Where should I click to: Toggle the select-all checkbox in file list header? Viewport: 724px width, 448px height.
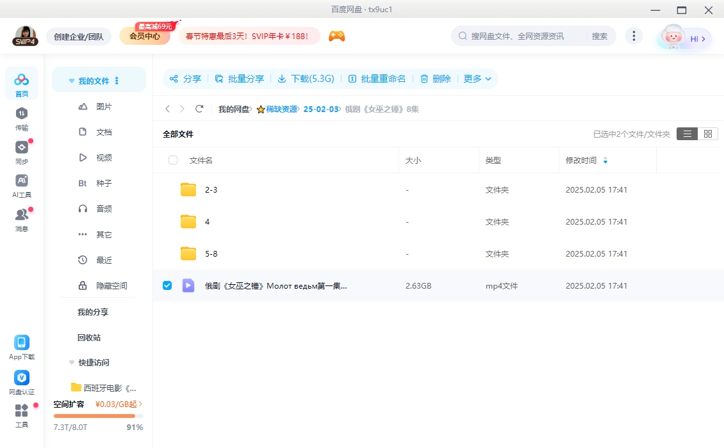(172, 160)
